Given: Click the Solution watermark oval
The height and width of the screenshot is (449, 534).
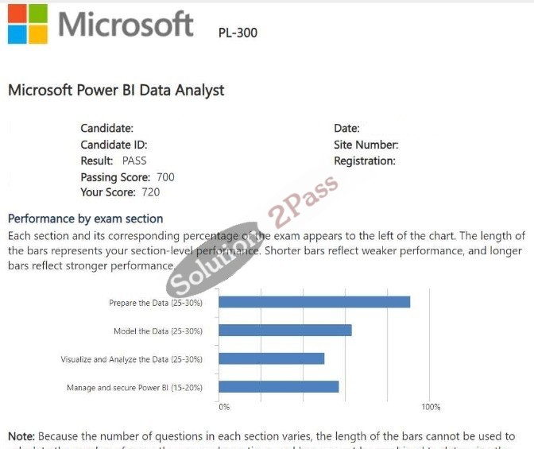Looking at the screenshot, I should [x=215, y=260].
